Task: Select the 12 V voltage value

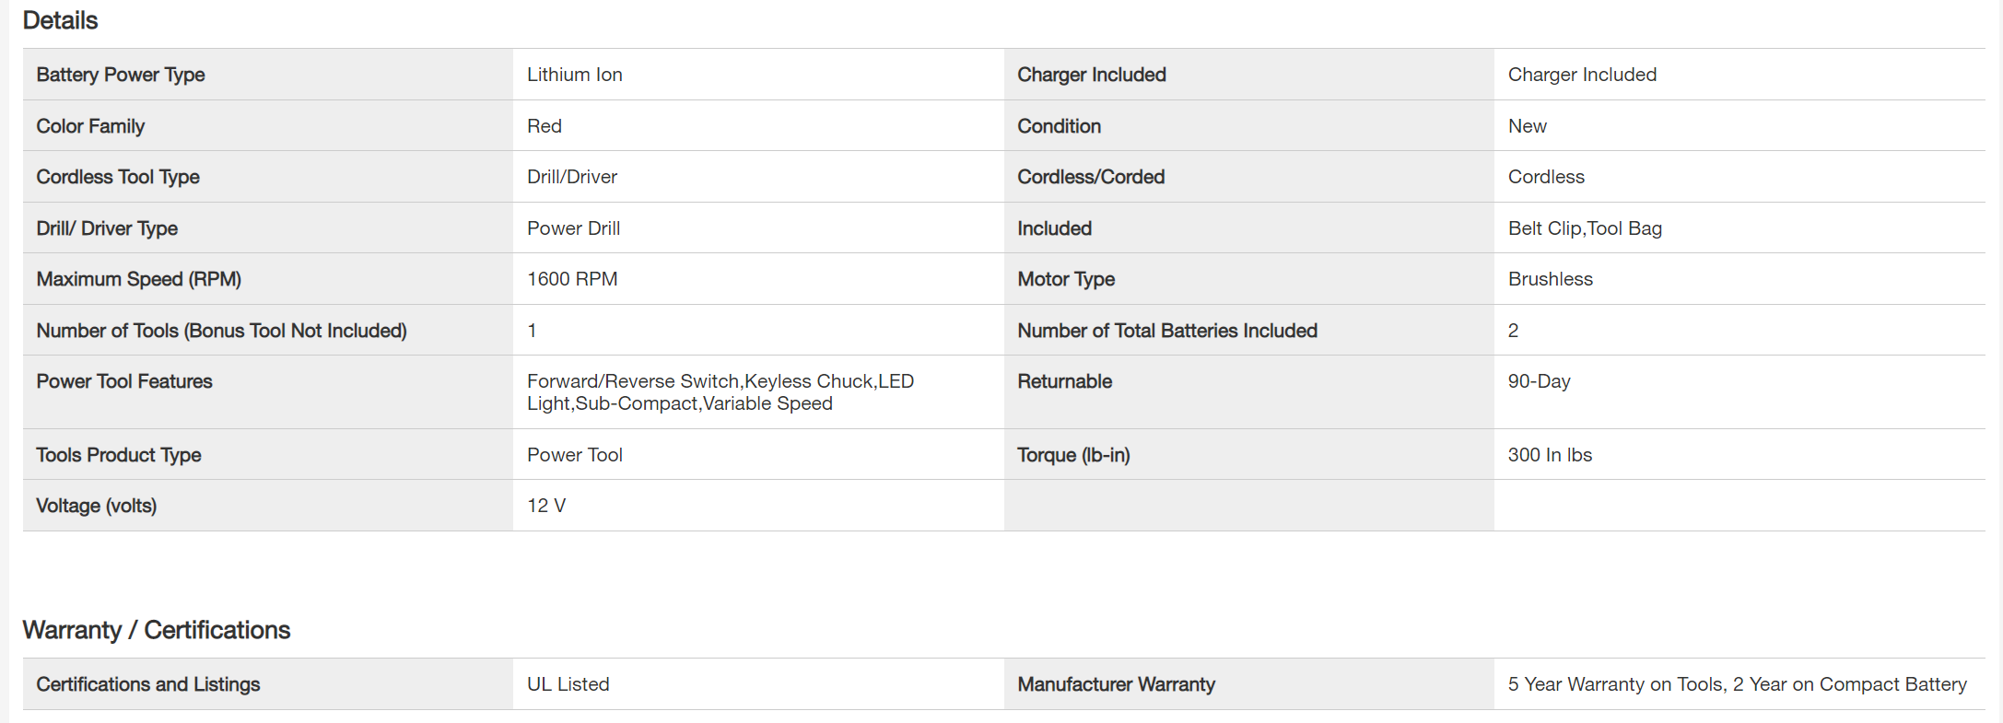Action: [x=546, y=506]
